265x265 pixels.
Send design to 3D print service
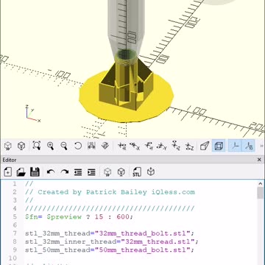pyautogui.click(x=151, y=172)
